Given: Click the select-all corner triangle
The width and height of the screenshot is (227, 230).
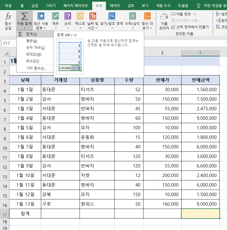Looking at the screenshot, I should pos(6,53).
